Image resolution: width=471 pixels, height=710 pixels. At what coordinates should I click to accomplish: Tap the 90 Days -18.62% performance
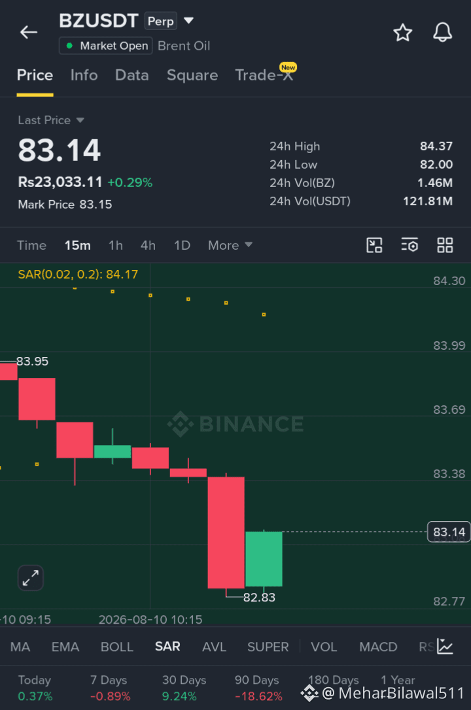pos(258,688)
